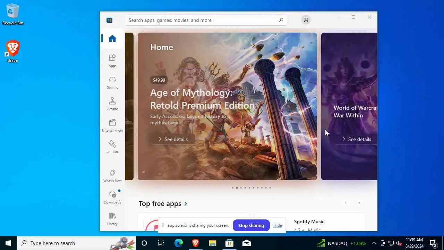The image size is (444, 250).
Task: Open the clock and date flyout
Action: [x=415, y=243]
